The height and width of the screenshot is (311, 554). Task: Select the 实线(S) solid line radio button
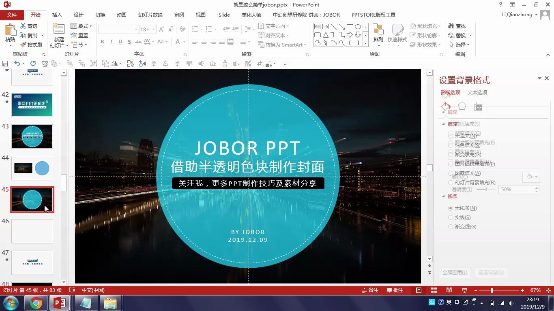coord(451,217)
